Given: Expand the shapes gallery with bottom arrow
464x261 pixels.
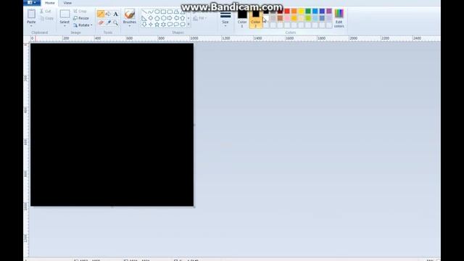Looking at the screenshot, I should click(188, 25).
